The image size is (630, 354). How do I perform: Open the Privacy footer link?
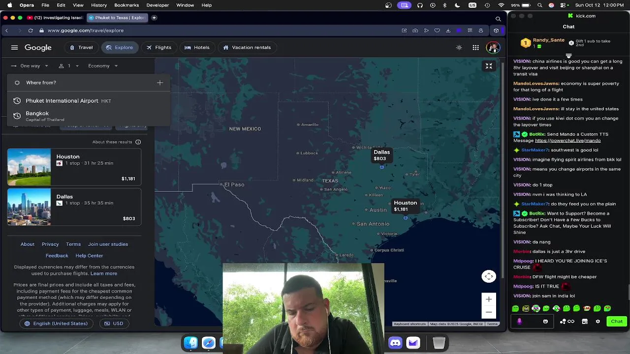tap(50, 244)
